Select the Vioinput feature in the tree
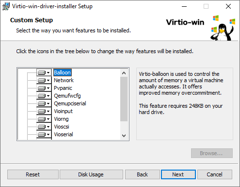This screenshot has height=187, width=240. click(63, 111)
